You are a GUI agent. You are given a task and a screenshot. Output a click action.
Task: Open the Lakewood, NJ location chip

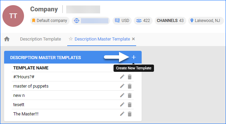coord(206,21)
